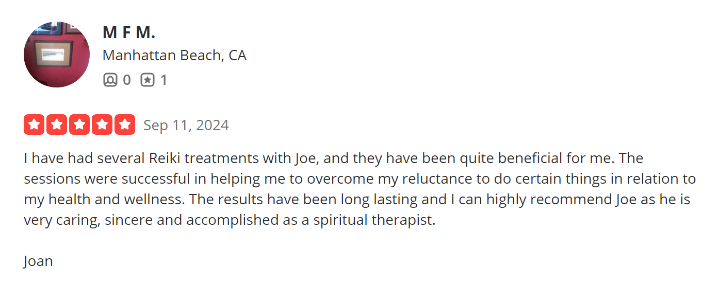Click the friends number 0
The height and width of the screenshot is (284, 719).
pyautogui.click(x=126, y=80)
